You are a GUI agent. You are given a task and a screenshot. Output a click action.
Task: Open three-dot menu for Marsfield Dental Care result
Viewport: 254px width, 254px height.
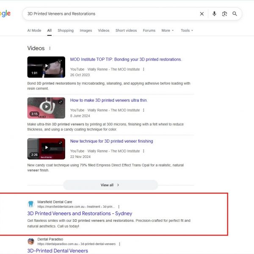(x=119, y=207)
